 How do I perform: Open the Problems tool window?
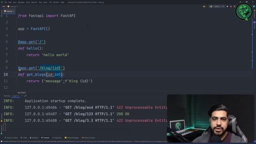tap(34, 138)
